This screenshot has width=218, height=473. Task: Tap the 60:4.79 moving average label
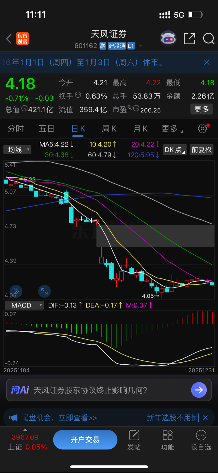102,155
